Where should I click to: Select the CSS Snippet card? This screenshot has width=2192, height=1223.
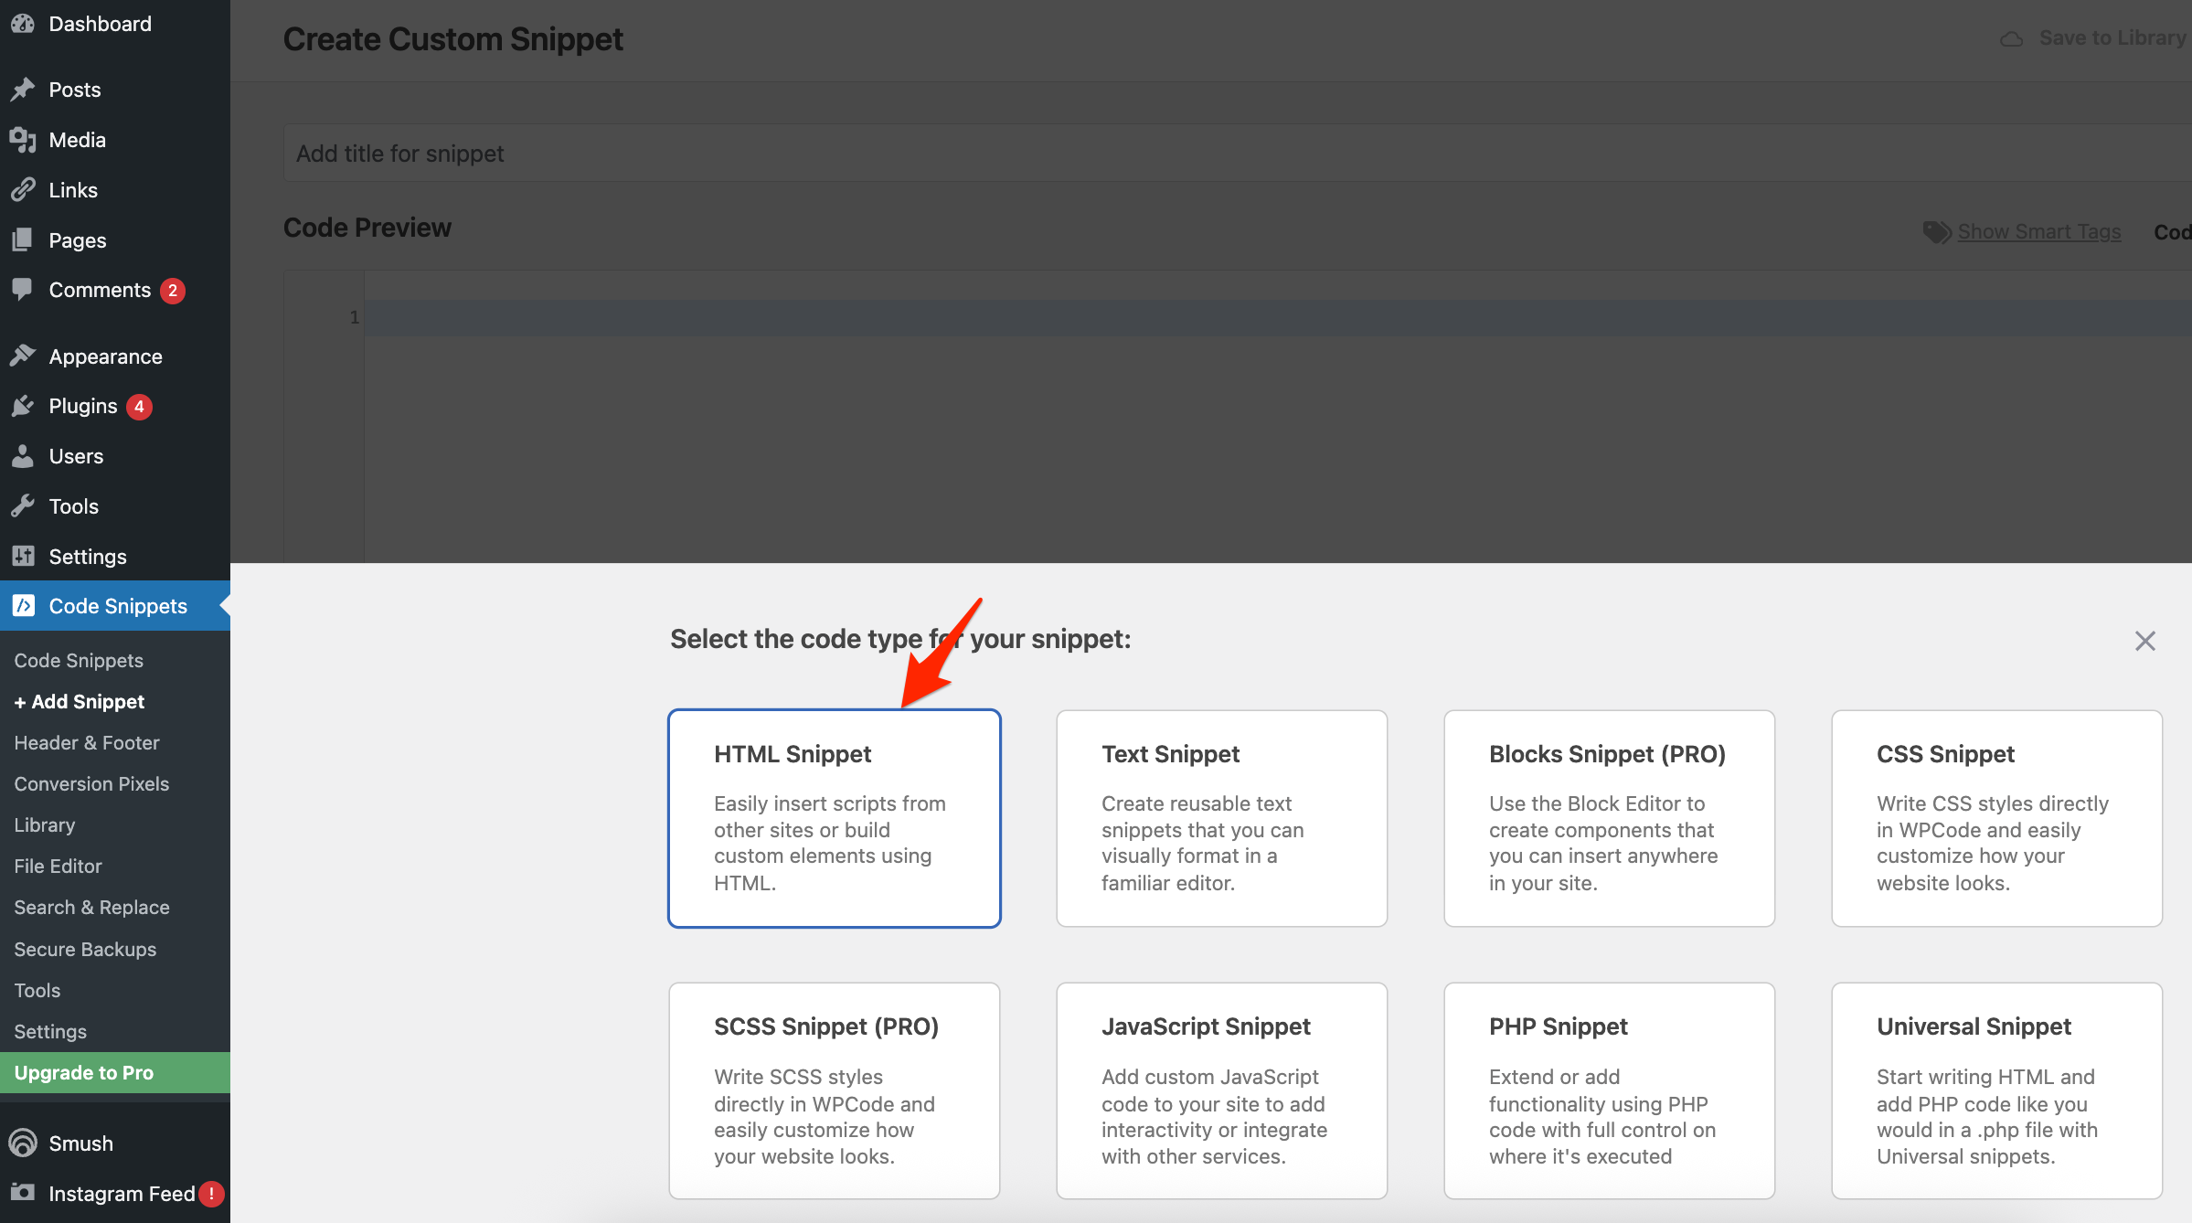click(x=1996, y=818)
